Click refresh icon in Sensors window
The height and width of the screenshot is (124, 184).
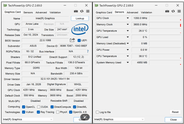173,11
